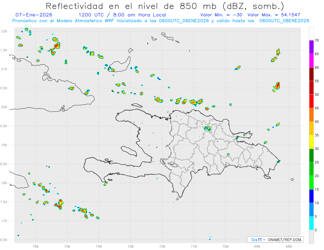Select the "Valor Max. = 54.1547" text
The width and height of the screenshot is (324, 250).
tap(274, 15)
